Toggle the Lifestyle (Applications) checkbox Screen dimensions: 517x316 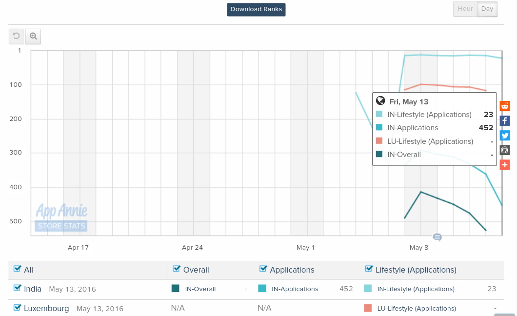click(369, 269)
